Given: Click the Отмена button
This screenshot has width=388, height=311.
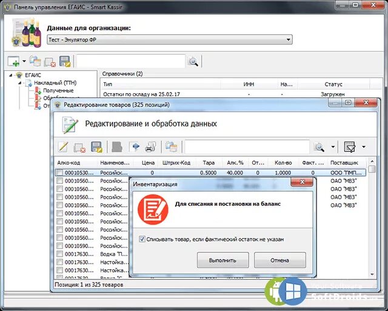Looking at the screenshot, I should 280,260.
